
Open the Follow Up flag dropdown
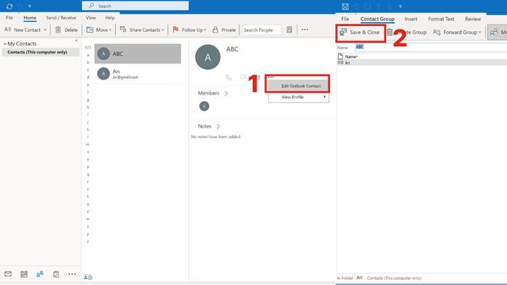point(190,30)
